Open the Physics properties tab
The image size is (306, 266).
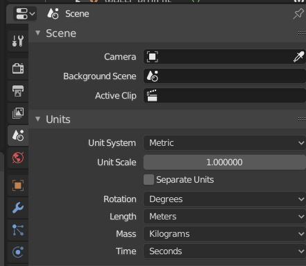[18, 252]
